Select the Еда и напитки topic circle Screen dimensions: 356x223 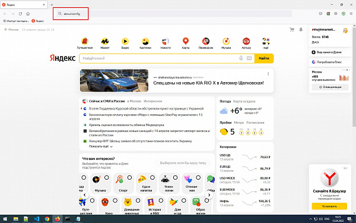pos(152,177)
